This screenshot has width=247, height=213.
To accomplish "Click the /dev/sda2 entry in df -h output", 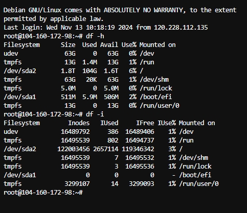I will coord(20,71).
